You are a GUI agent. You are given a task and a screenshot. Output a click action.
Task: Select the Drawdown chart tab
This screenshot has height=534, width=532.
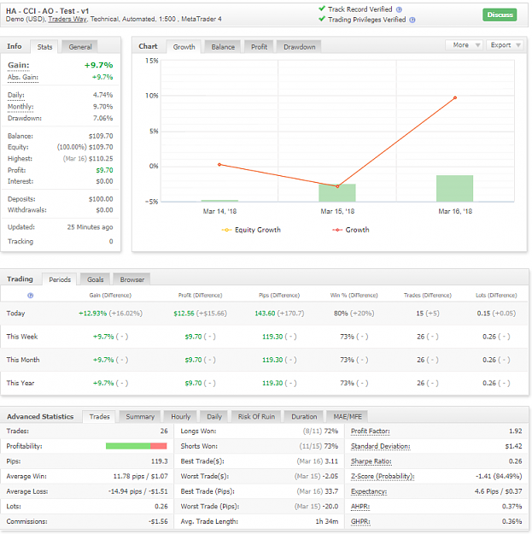click(x=299, y=47)
